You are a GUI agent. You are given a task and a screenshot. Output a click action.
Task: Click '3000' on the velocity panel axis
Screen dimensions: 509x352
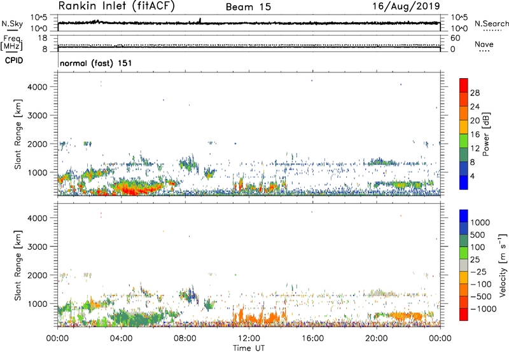38,247
